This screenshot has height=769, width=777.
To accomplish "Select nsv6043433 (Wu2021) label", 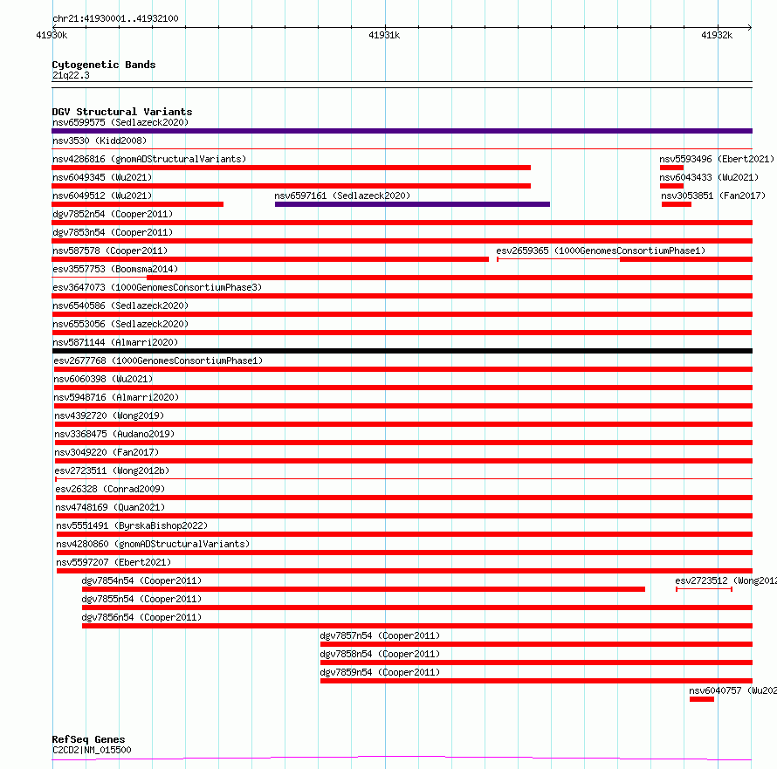I will coord(709,177).
